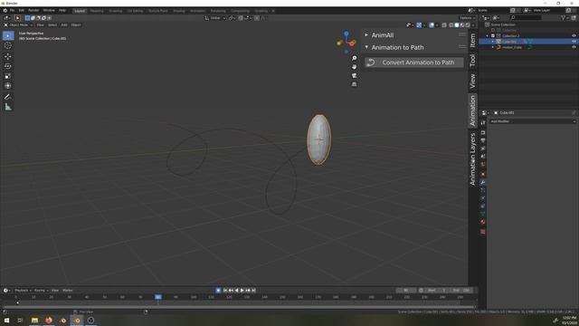Switch to the Modeling workspace tab
579x326 pixels.
pyautogui.click(x=97, y=11)
